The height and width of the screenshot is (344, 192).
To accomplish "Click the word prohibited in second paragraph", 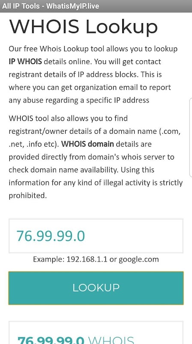I will (x=27, y=196).
